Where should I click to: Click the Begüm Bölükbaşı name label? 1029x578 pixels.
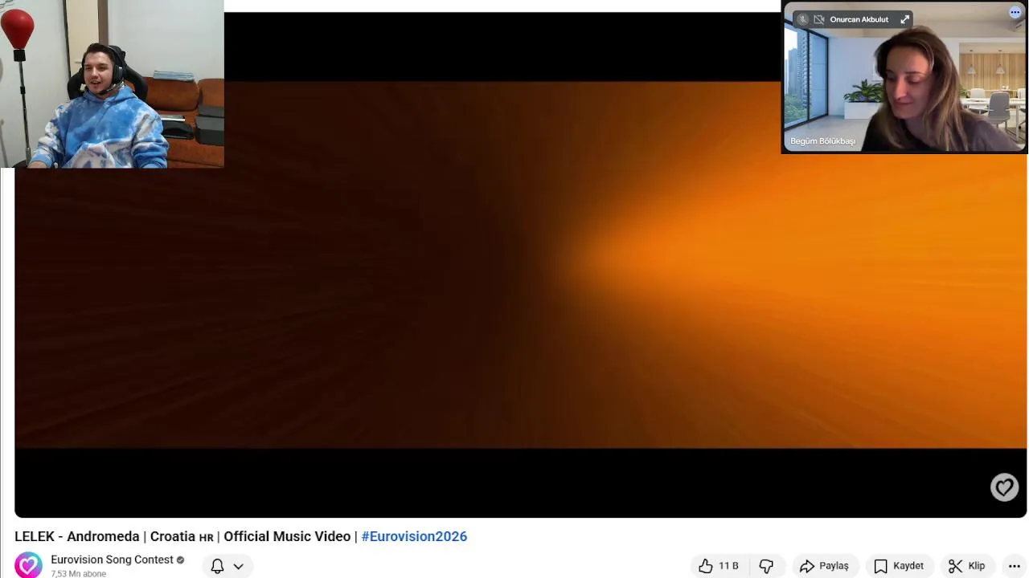pos(822,141)
